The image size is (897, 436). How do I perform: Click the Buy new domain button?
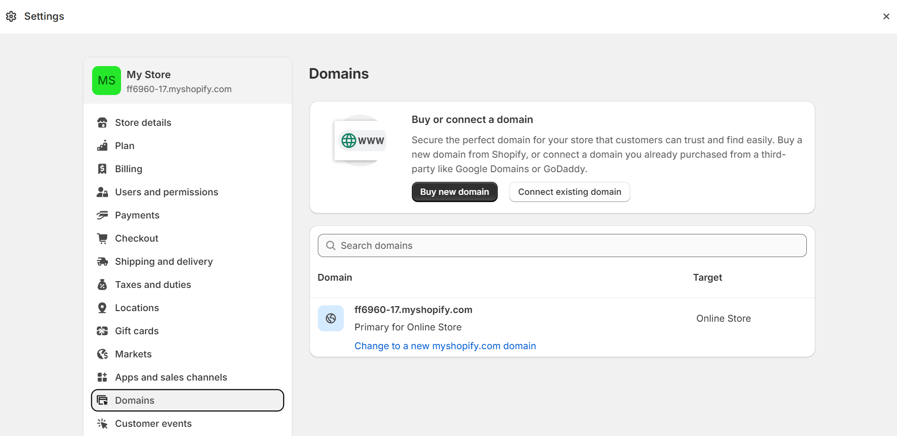point(454,192)
